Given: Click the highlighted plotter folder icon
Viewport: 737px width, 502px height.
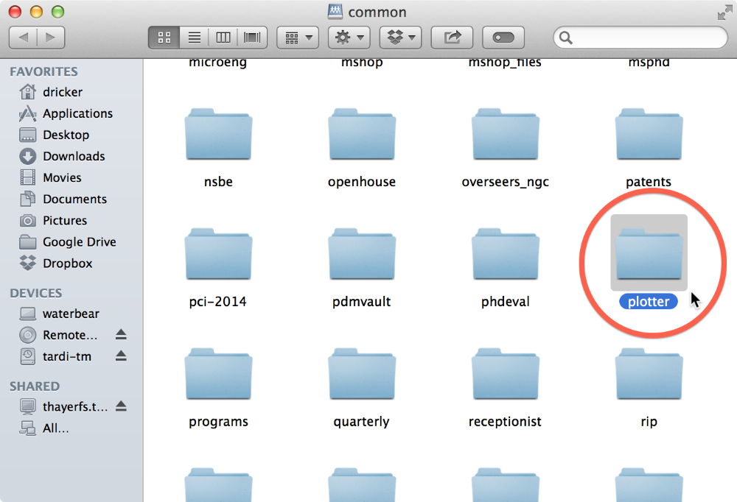Looking at the screenshot, I should 649,254.
